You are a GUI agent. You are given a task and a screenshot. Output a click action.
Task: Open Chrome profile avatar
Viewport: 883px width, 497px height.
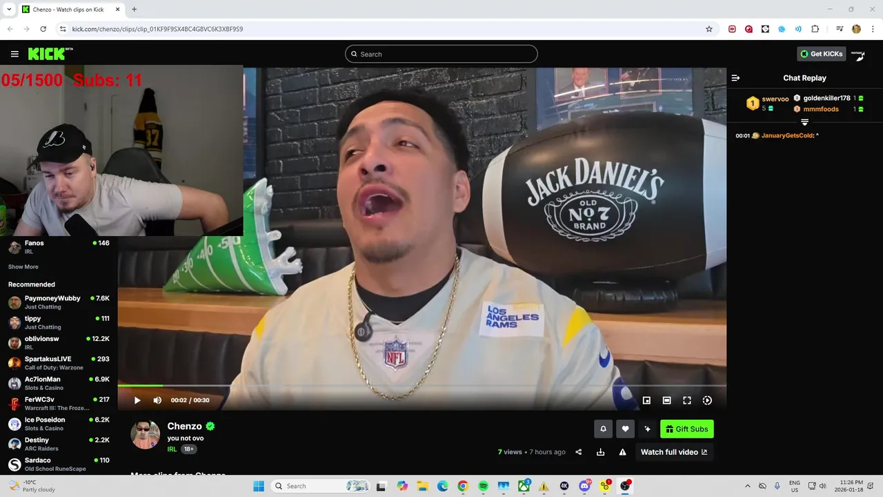pos(856,29)
